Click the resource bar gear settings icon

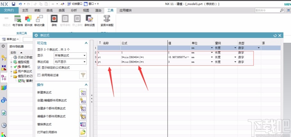3,46
